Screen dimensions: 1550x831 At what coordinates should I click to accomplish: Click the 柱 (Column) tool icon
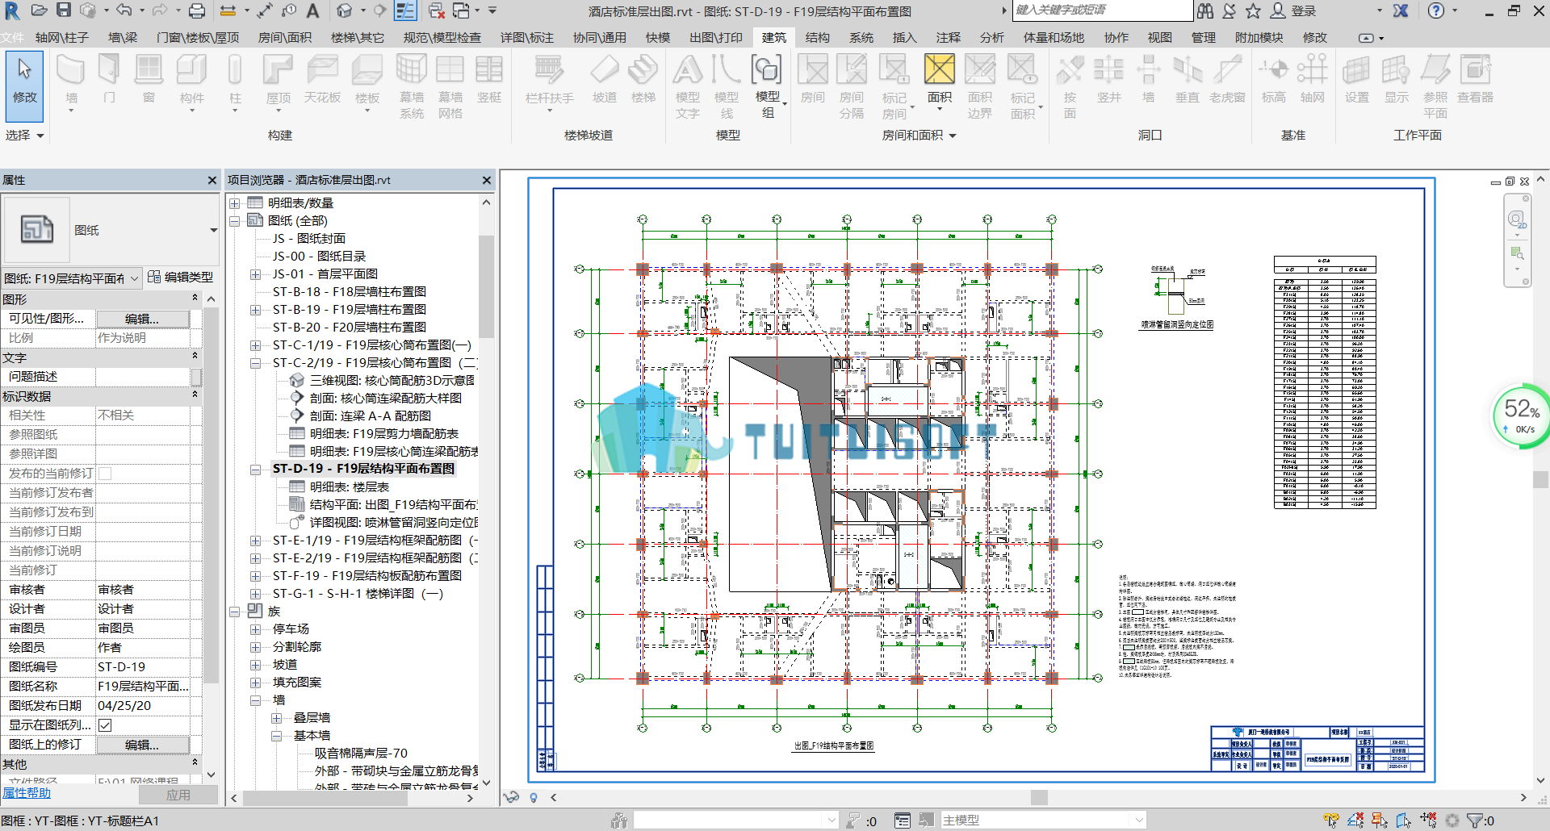235,71
